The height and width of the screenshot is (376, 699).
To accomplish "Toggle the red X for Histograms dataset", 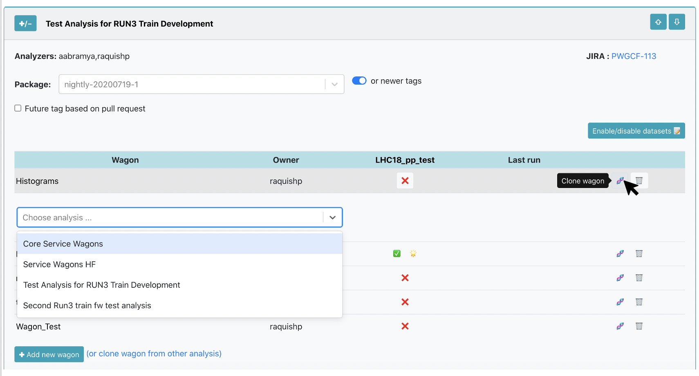I will [405, 181].
